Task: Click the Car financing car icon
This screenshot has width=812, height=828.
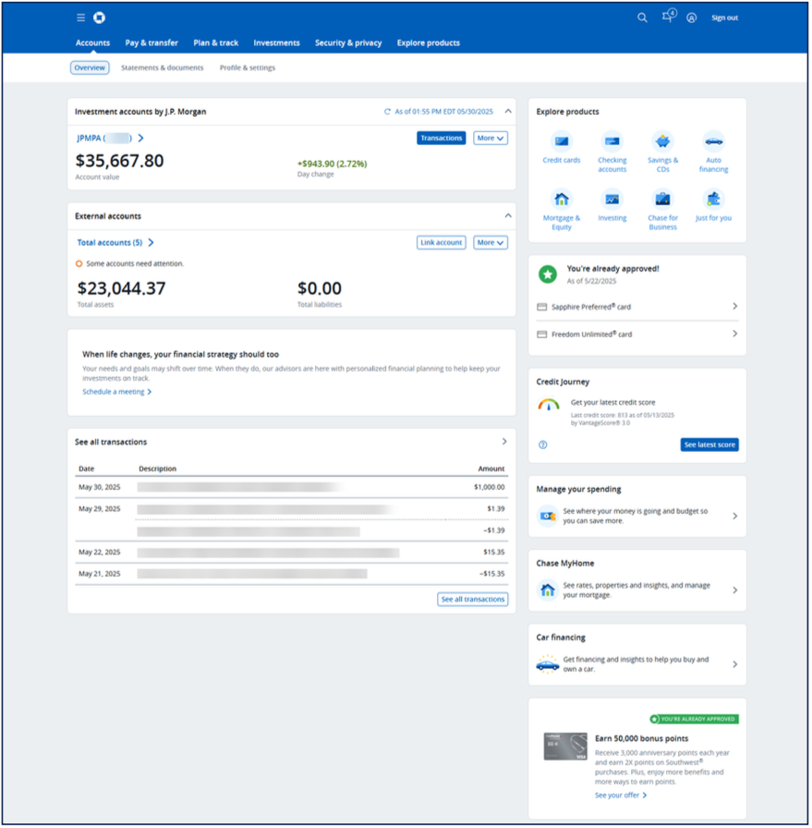Action: pyautogui.click(x=549, y=665)
